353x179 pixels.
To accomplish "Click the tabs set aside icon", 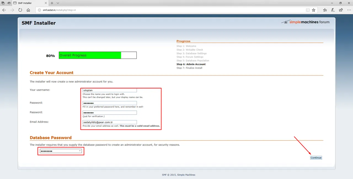I will coord(3,3).
